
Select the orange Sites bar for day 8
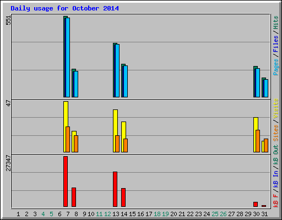(x=76, y=144)
